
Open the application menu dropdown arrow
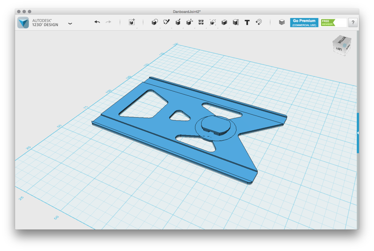pyautogui.click(x=70, y=23)
